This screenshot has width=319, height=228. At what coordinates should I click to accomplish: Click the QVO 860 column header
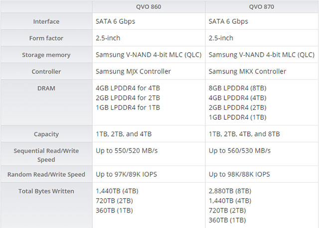(149, 7)
